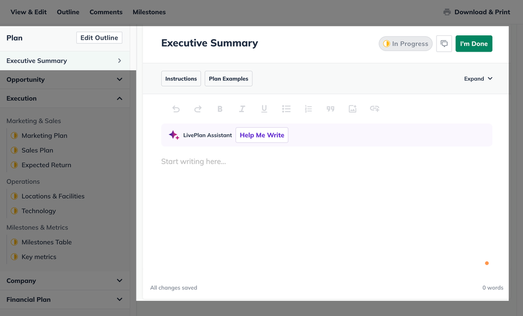Open the Outline tab
523x316 pixels.
click(68, 12)
